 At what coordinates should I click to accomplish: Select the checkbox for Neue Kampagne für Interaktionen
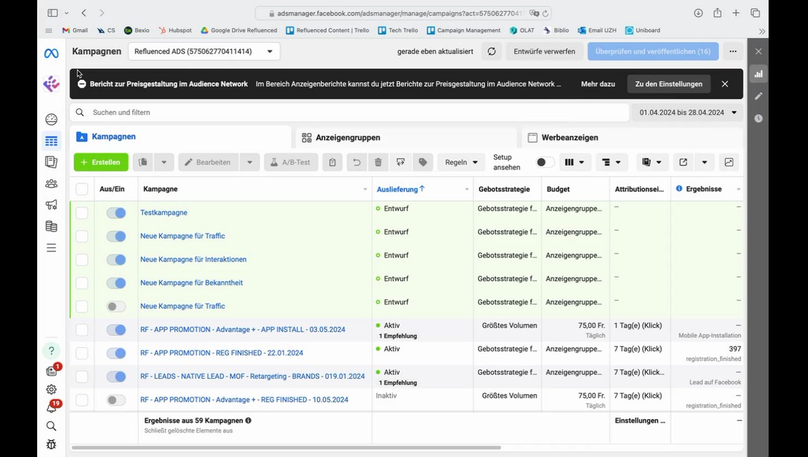(82, 259)
